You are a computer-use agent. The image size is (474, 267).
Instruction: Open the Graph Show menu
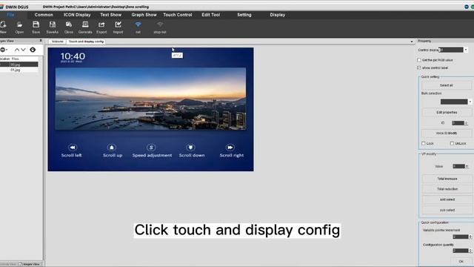[x=144, y=15]
